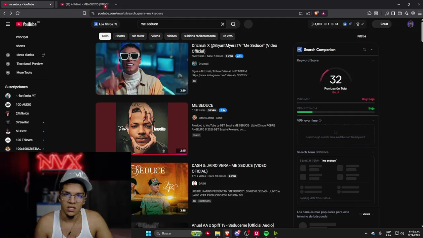Select the Videos filter chip
The width and height of the screenshot is (423, 238).
[172, 36]
